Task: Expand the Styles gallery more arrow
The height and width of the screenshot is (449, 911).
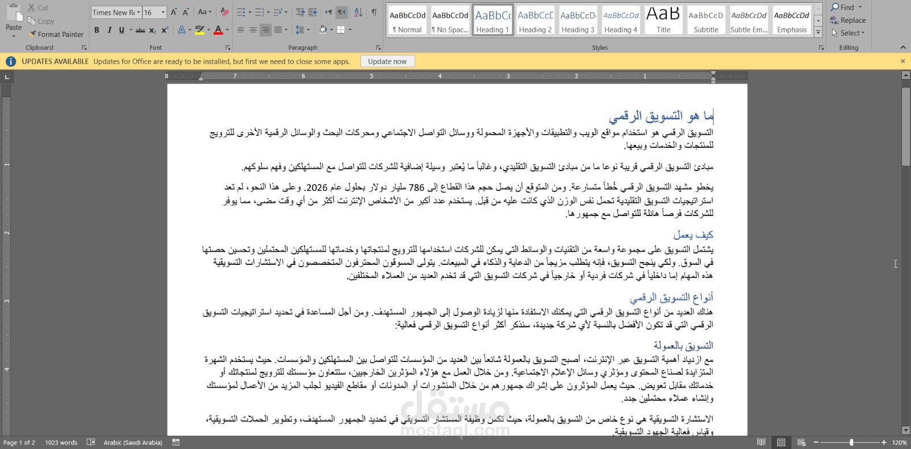Action: [818, 32]
